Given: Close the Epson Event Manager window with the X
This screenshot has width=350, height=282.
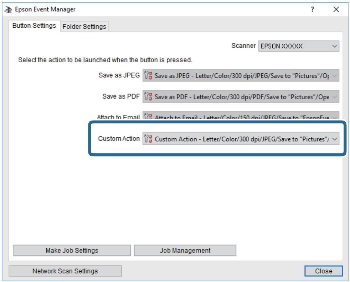Looking at the screenshot, I should pyautogui.click(x=336, y=9).
